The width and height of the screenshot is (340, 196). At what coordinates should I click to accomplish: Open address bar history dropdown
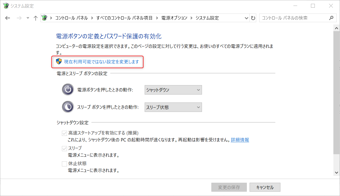(x=246, y=18)
